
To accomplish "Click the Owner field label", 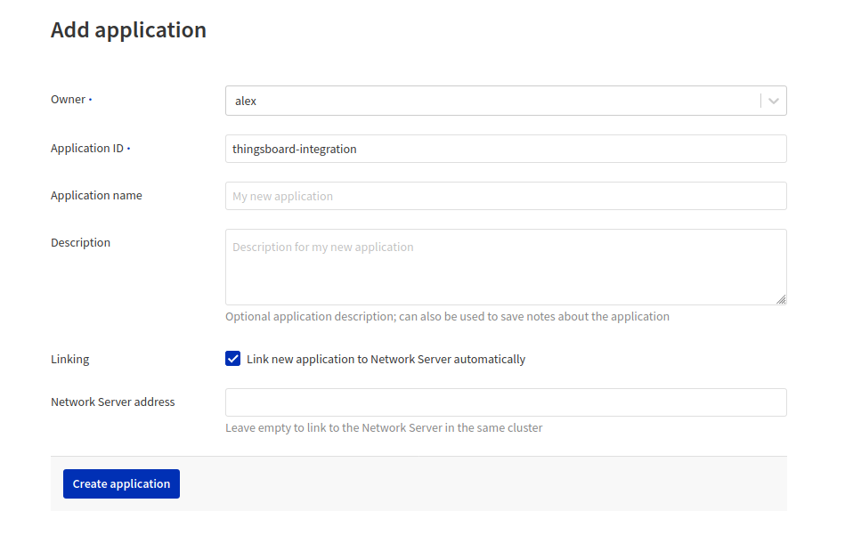I will [68, 100].
